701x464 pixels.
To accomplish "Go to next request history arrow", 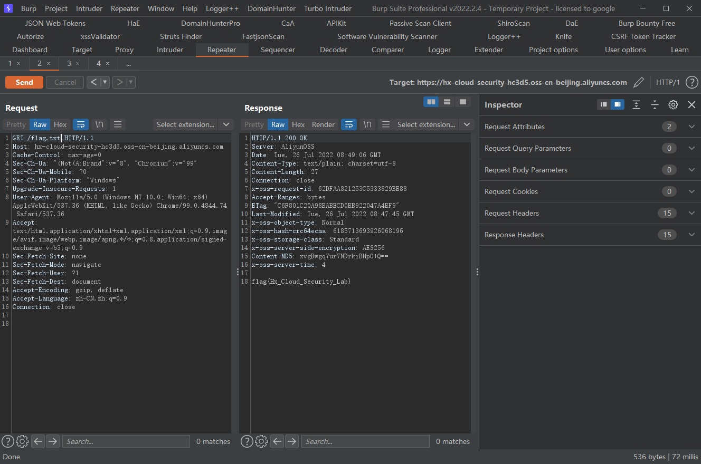I will [x=120, y=82].
